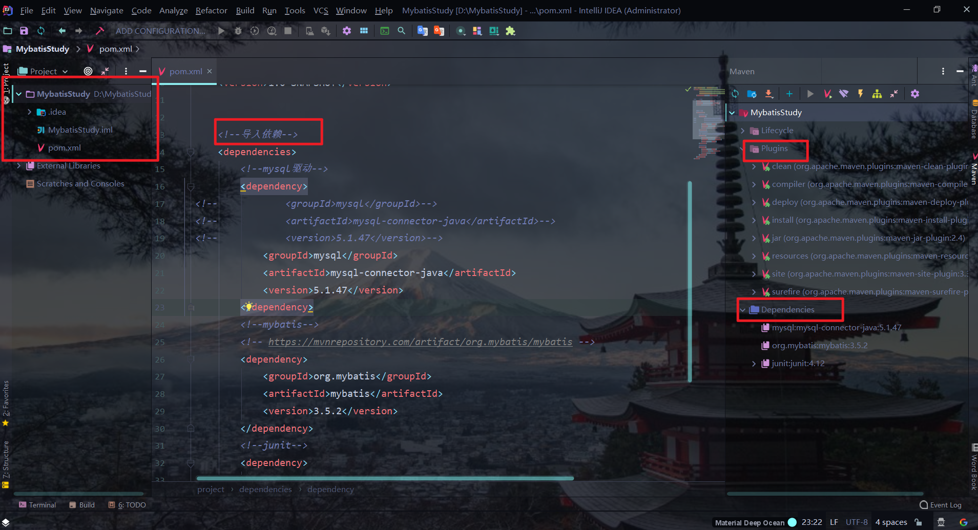
Task: Click the green puzzle plugin icon
Action: pyautogui.click(x=510, y=31)
